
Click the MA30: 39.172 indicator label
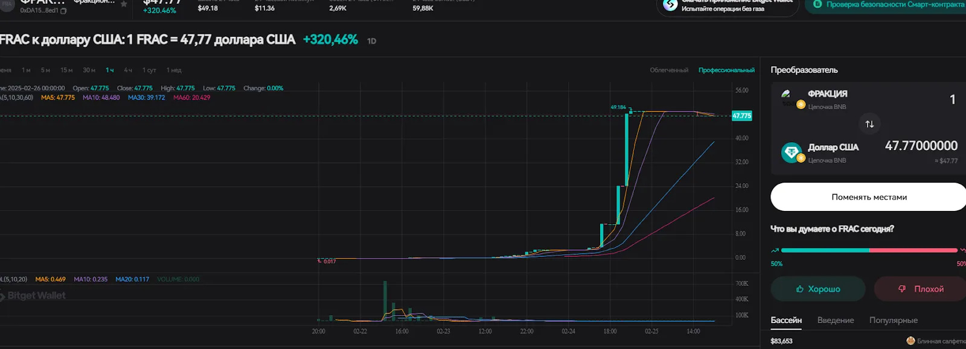(x=146, y=98)
